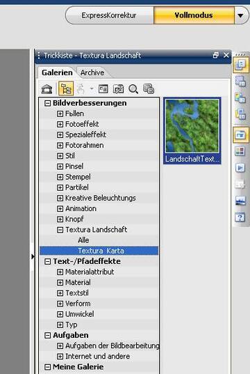Select the Galerien tab
This screenshot has height=374, width=250.
click(x=57, y=72)
